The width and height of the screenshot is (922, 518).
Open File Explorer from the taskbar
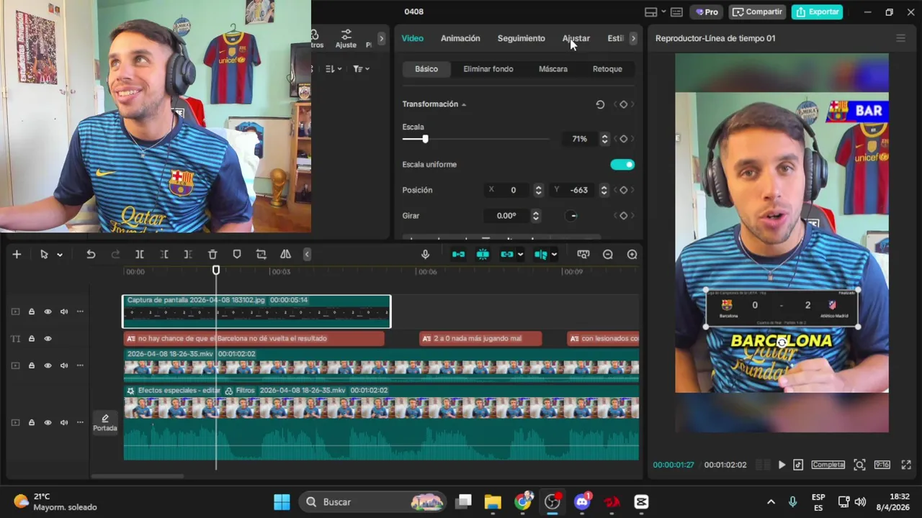point(493,501)
